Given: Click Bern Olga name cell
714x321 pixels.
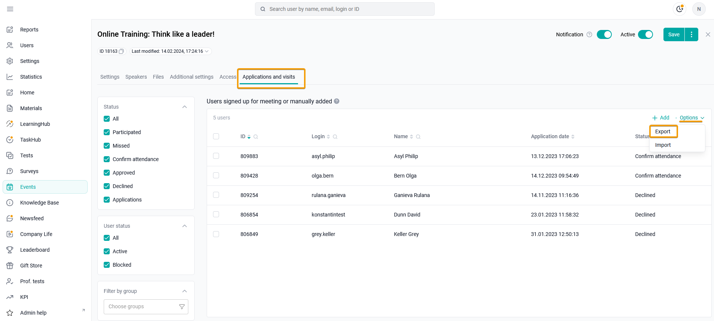Looking at the screenshot, I should click(x=405, y=176).
